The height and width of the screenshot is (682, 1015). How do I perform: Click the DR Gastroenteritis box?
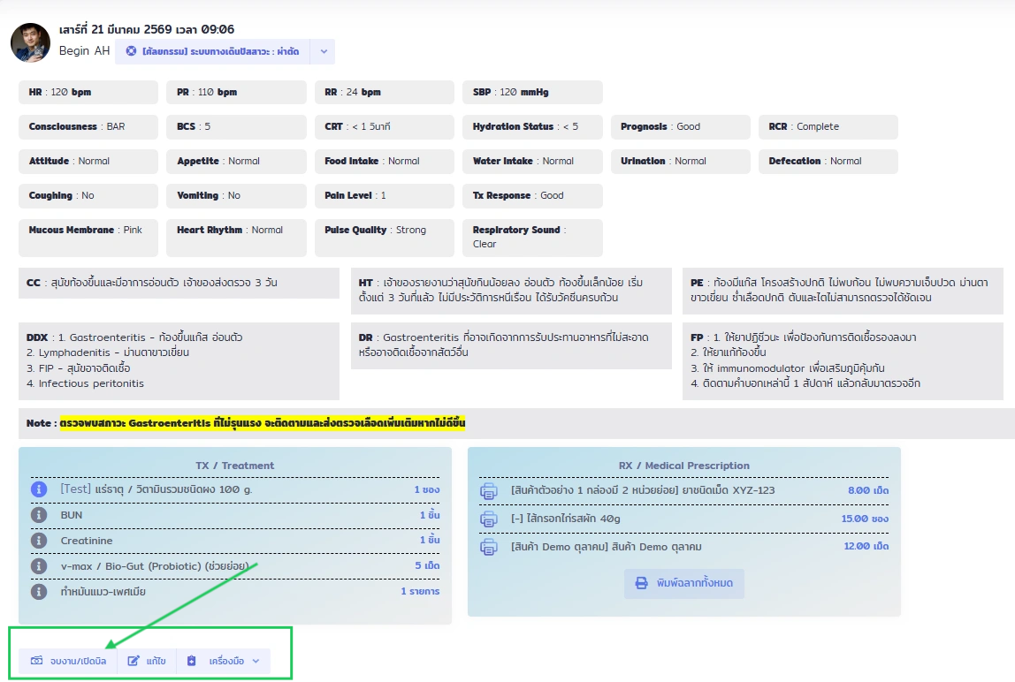[x=511, y=345]
